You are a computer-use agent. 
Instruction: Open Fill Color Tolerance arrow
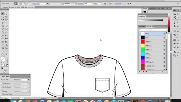click(29, 80)
